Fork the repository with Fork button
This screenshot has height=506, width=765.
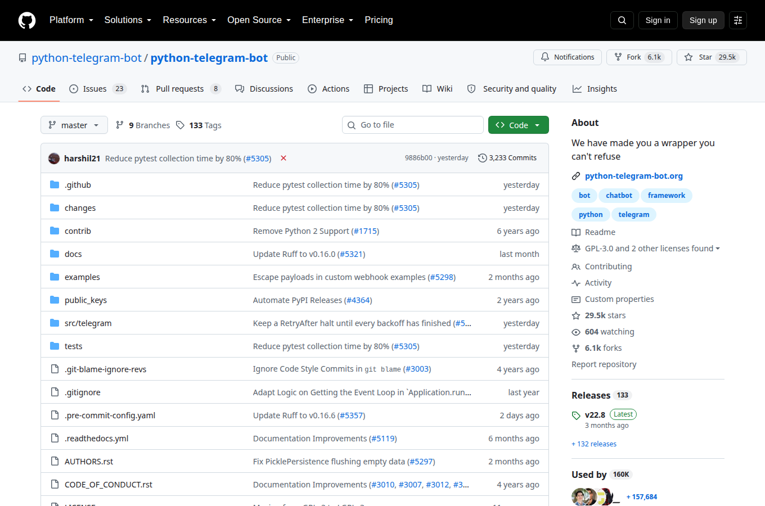[639, 57]
